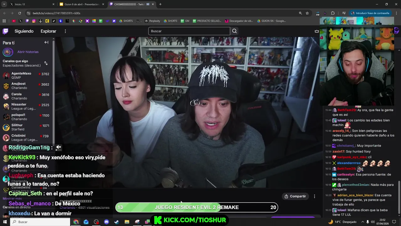Switch to Guion 6 de abril tab
This screenshot has width=401, height=226.
(x=81, y=4)
